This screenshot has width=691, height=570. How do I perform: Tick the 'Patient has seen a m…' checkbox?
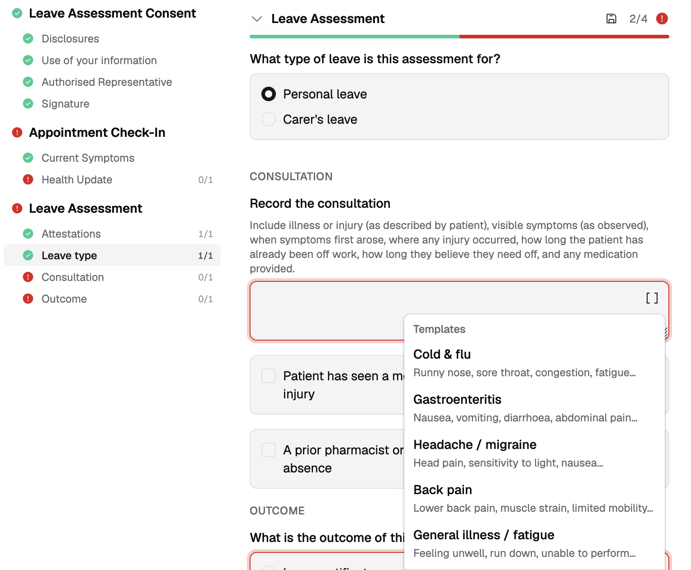coord(269,376)
